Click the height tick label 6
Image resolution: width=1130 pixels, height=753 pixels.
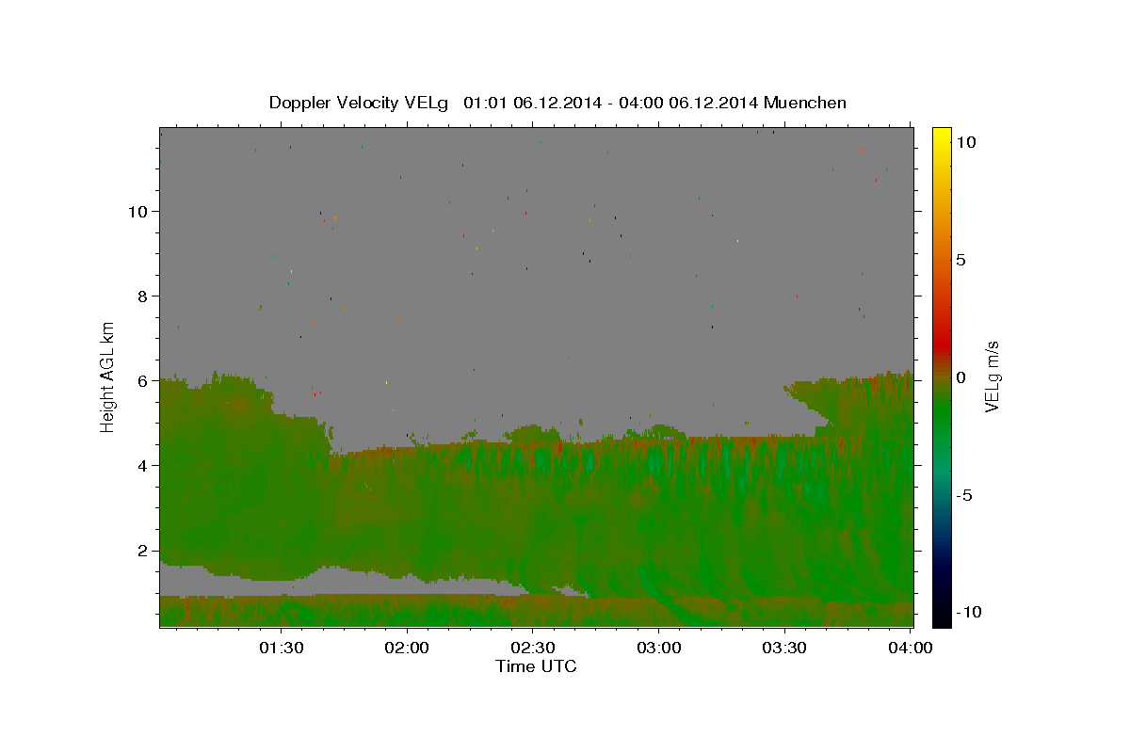(144, 381)
